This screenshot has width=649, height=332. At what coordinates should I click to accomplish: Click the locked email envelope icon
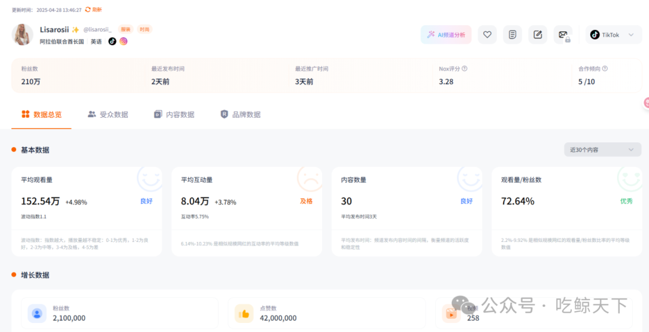coord(563,35)
